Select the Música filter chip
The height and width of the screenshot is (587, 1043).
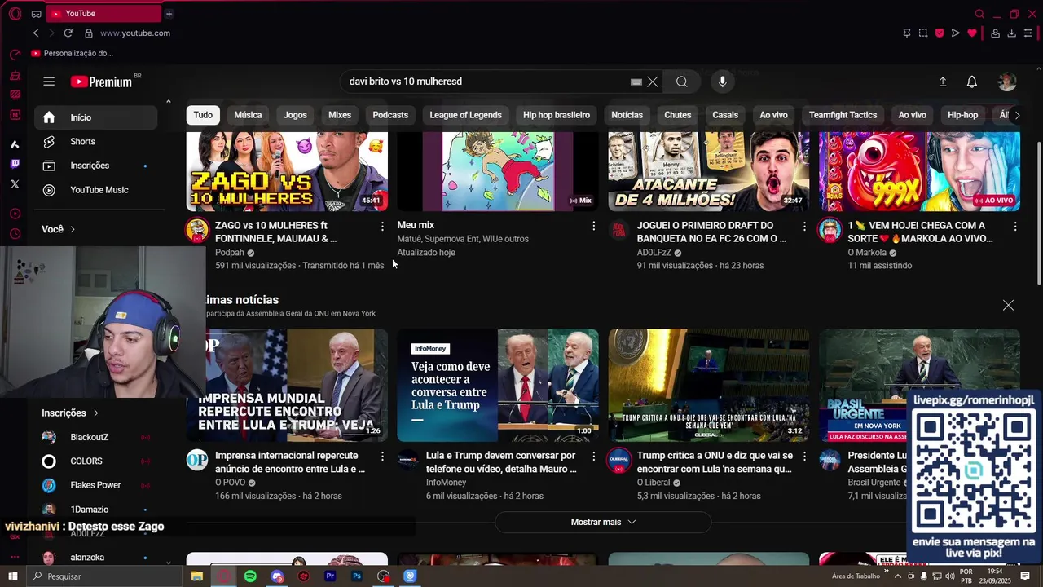tap(248, 115)
